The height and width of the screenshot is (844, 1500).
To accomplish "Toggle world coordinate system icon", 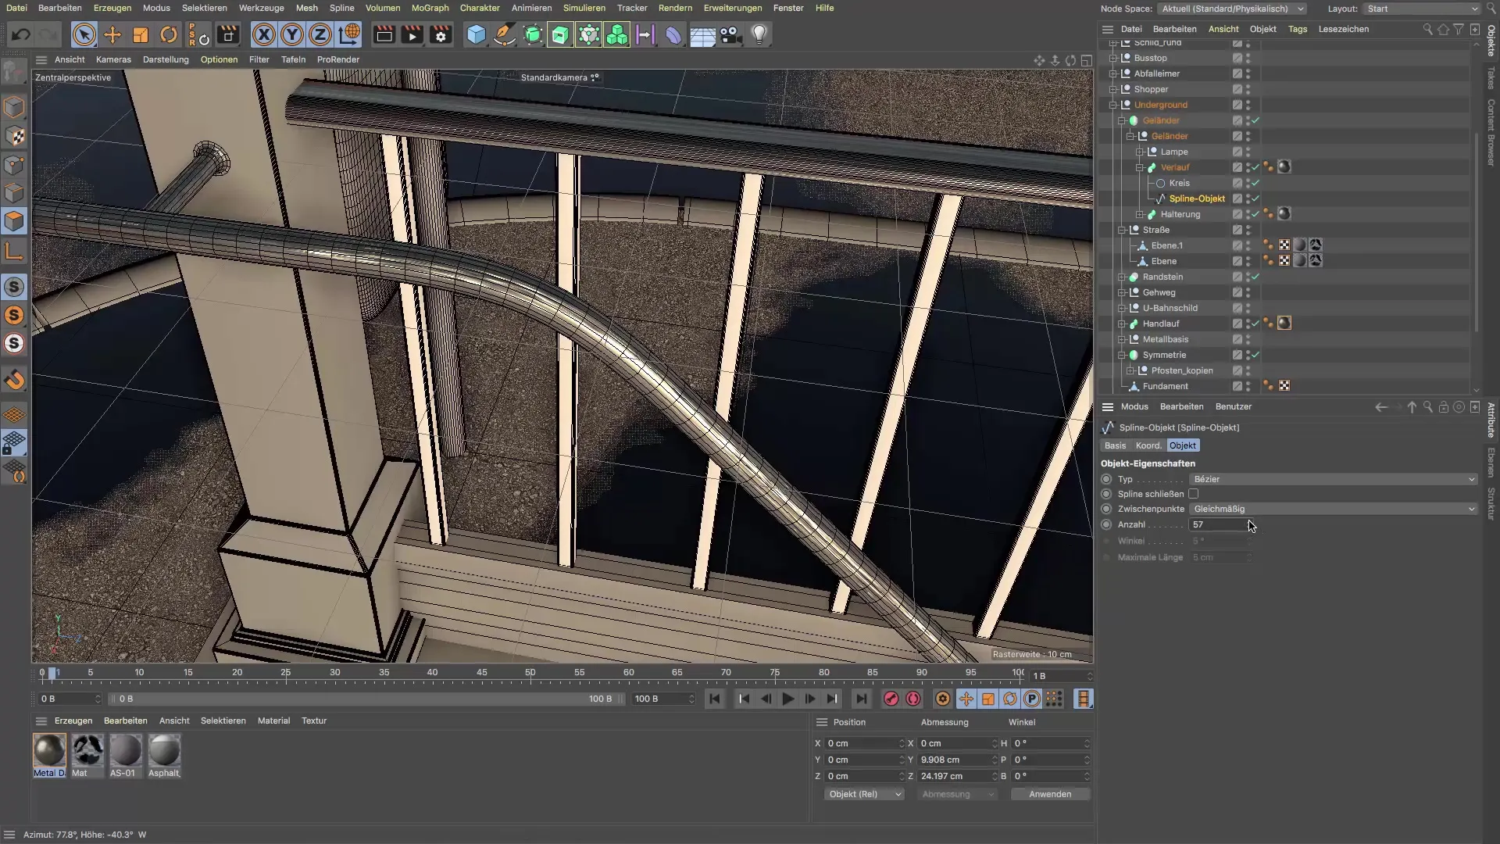I will [x=349, y=35].
